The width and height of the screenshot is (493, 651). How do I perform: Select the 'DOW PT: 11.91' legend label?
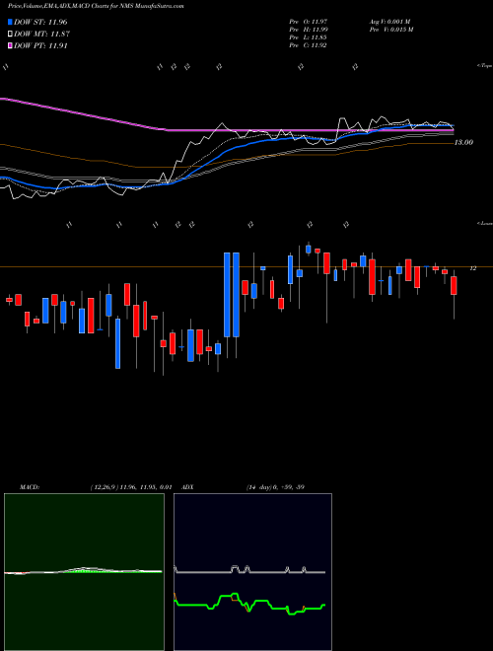coord(40,46)
